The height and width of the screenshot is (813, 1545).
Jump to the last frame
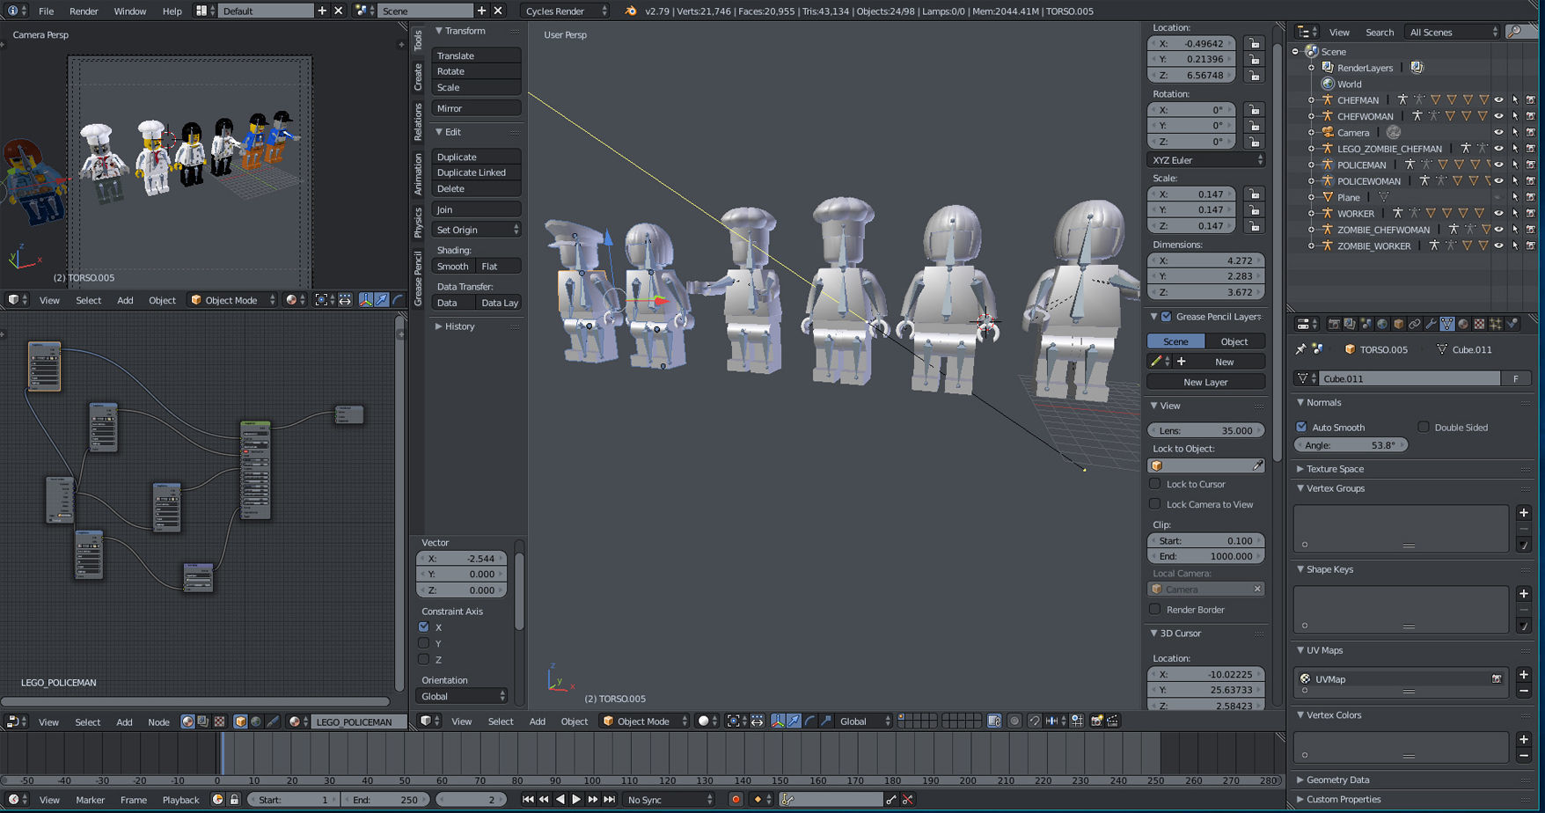pos(609,799)
